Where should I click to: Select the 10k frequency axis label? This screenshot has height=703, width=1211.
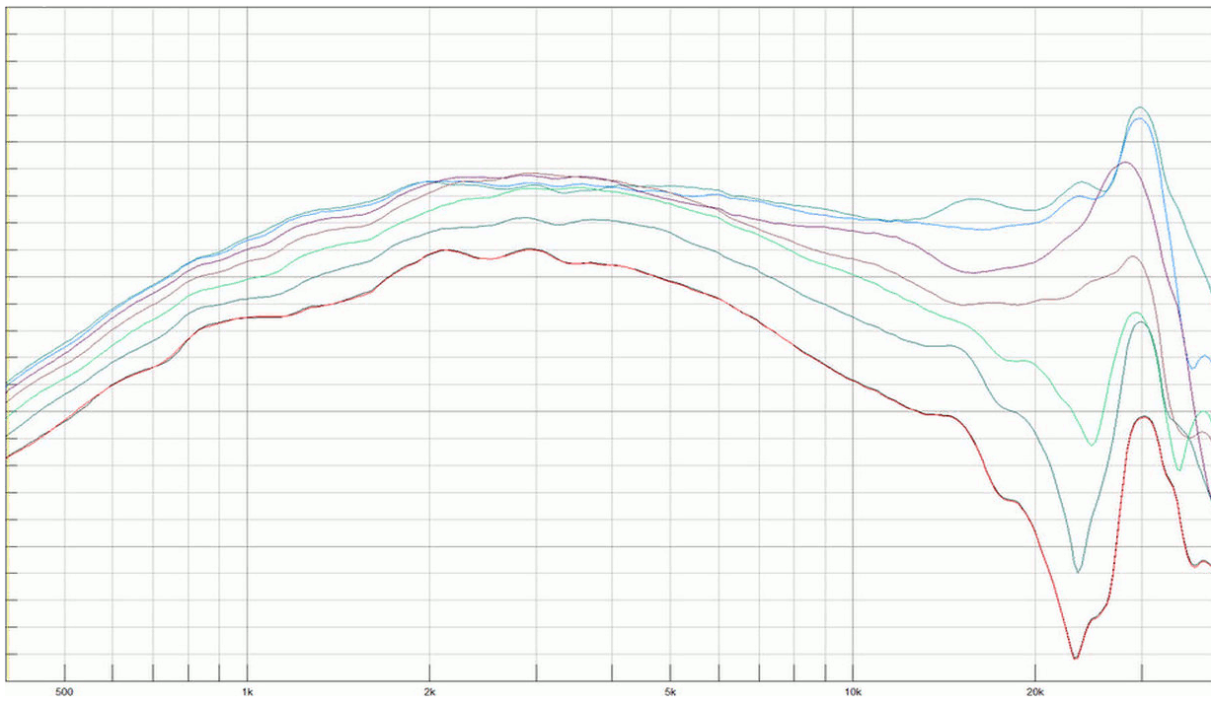click(853, 692)
